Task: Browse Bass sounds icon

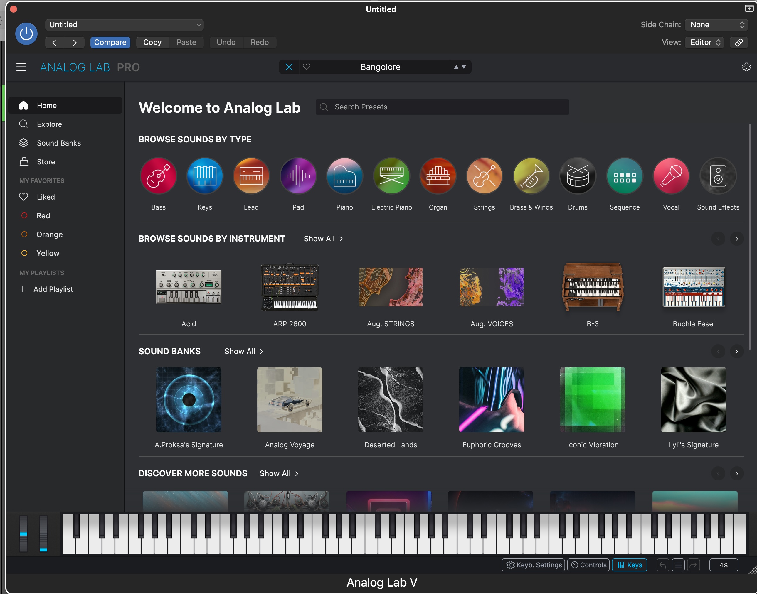Action: click(158, 176)
